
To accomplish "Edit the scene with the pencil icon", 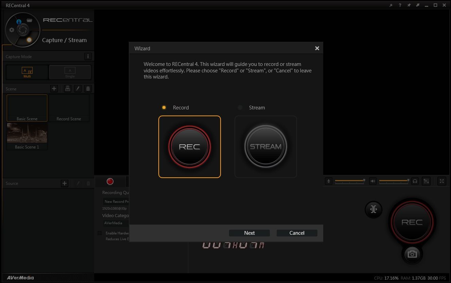I will pos(78,89).
